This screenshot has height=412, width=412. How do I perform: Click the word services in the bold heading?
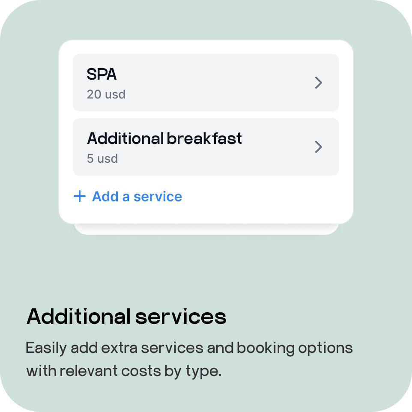[x=180, y=316]
